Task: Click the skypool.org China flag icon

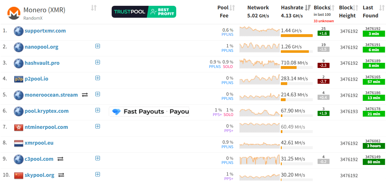Action: [x=19, y=175]
